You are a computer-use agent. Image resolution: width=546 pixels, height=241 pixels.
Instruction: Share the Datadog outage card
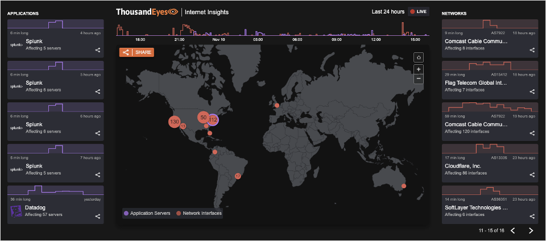(x=98, y=216)
